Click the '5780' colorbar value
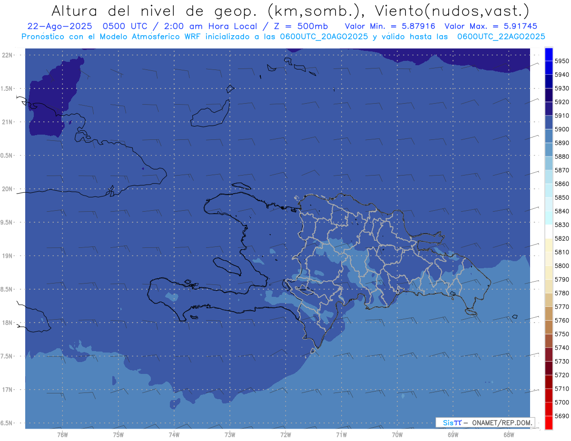Image resolution: width=571 pixels, height=441 pixels. click(x=561, y=293)
